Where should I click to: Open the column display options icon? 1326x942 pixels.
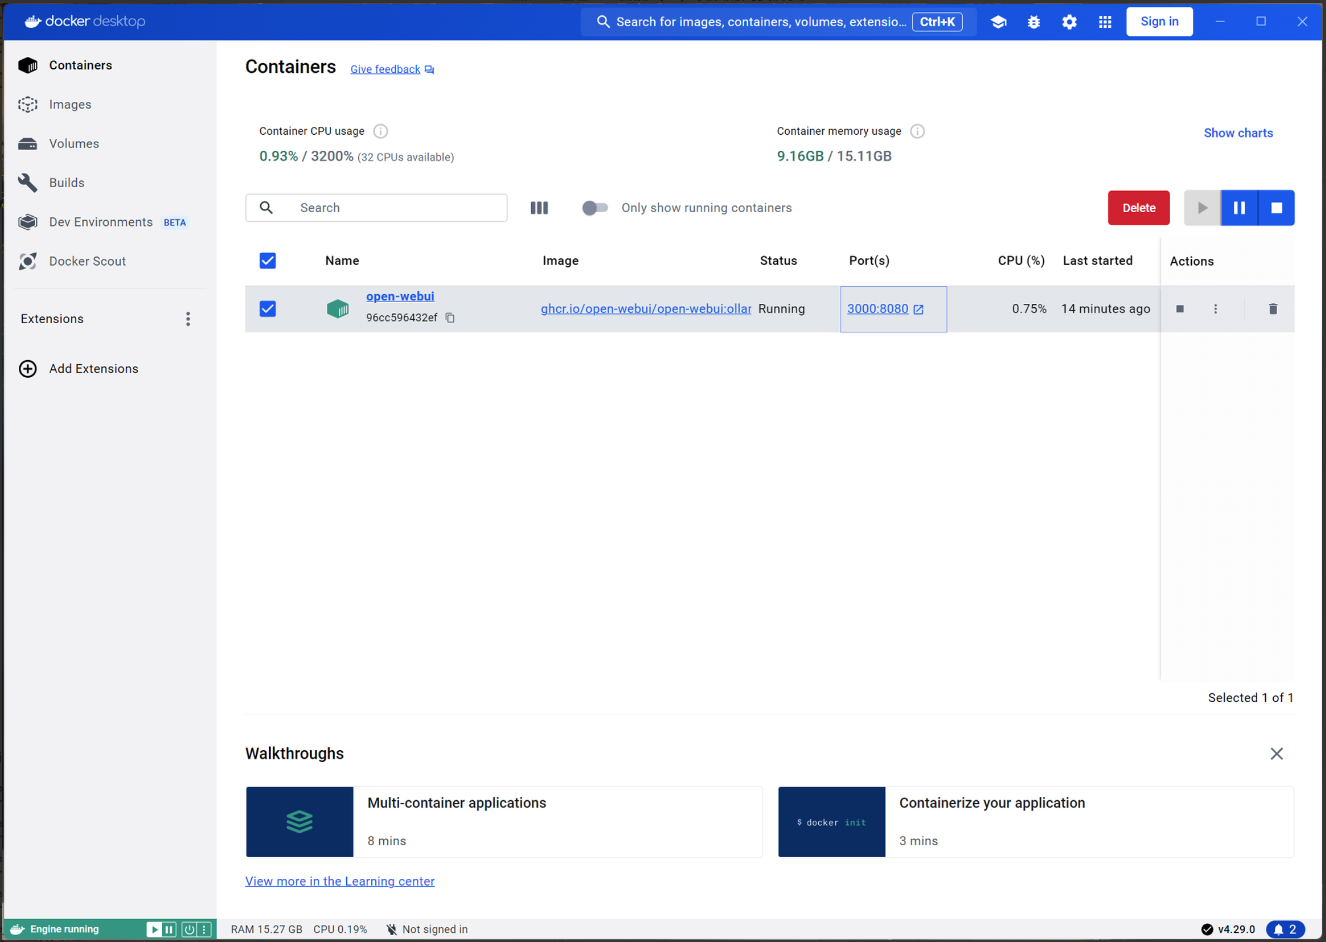[x=538, y=208]
